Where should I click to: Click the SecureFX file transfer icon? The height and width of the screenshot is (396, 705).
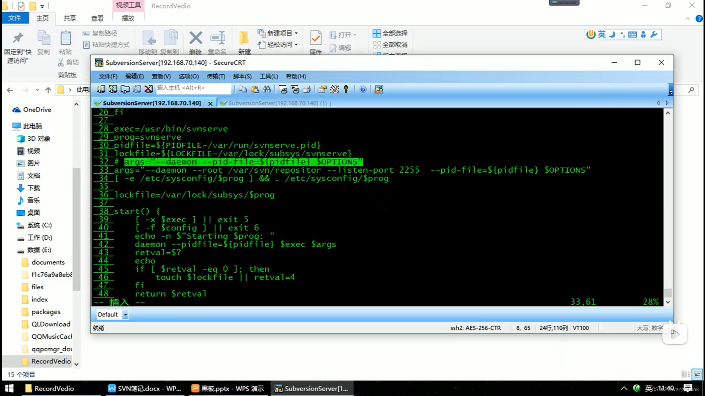(379, 89)
